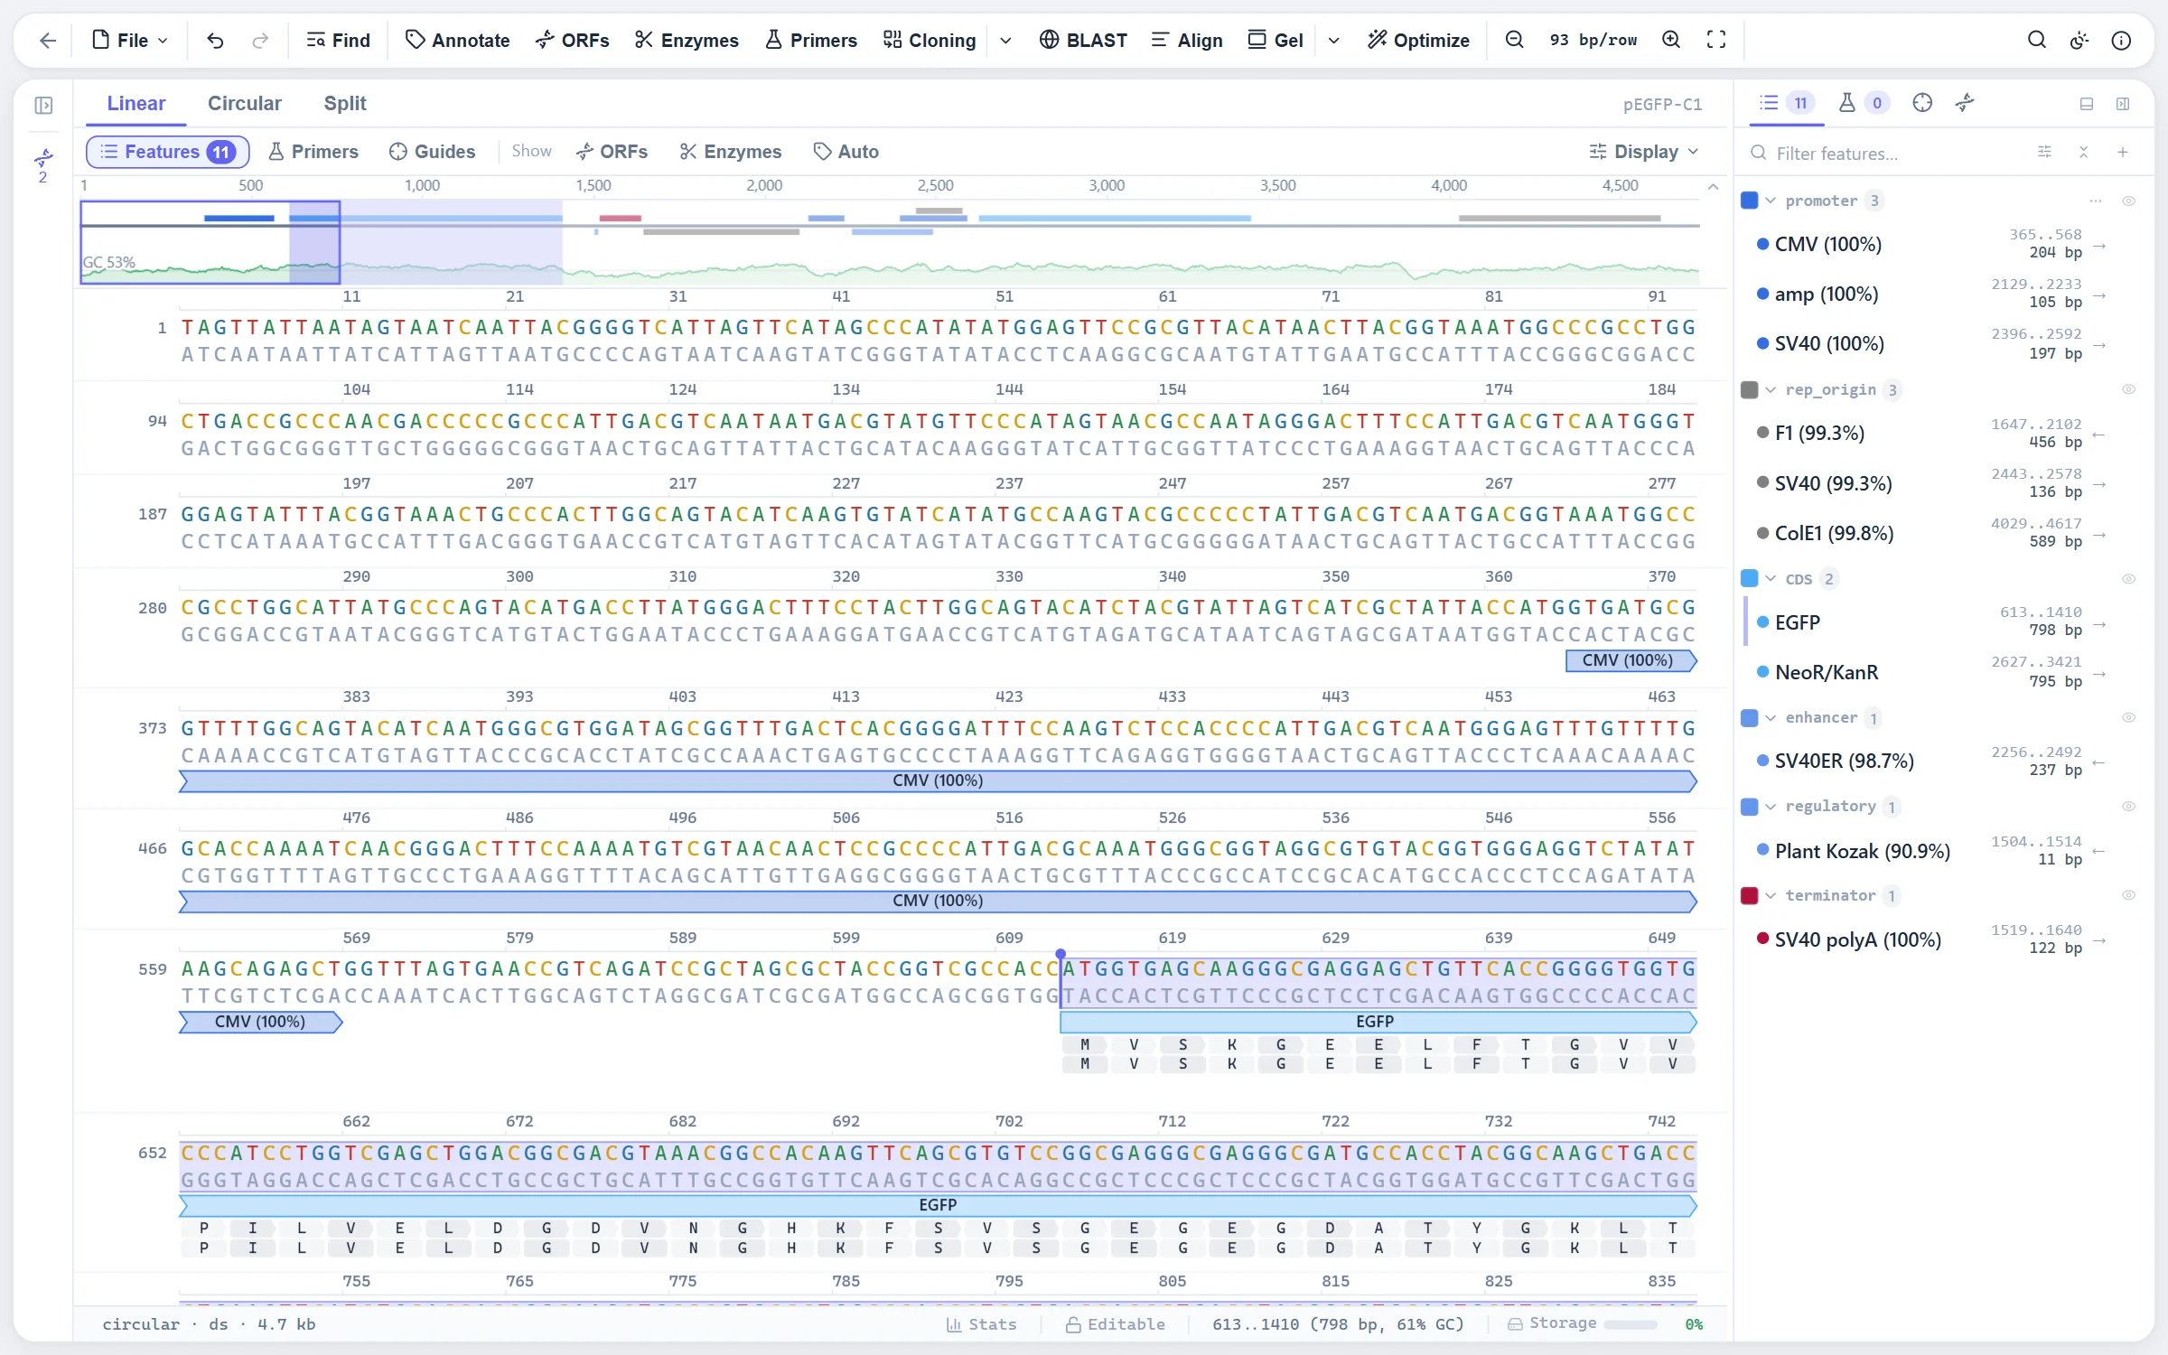The image size is (2168, 1355).
Task: Toggle the Show ORFs option
Action: tap(612, 152)
